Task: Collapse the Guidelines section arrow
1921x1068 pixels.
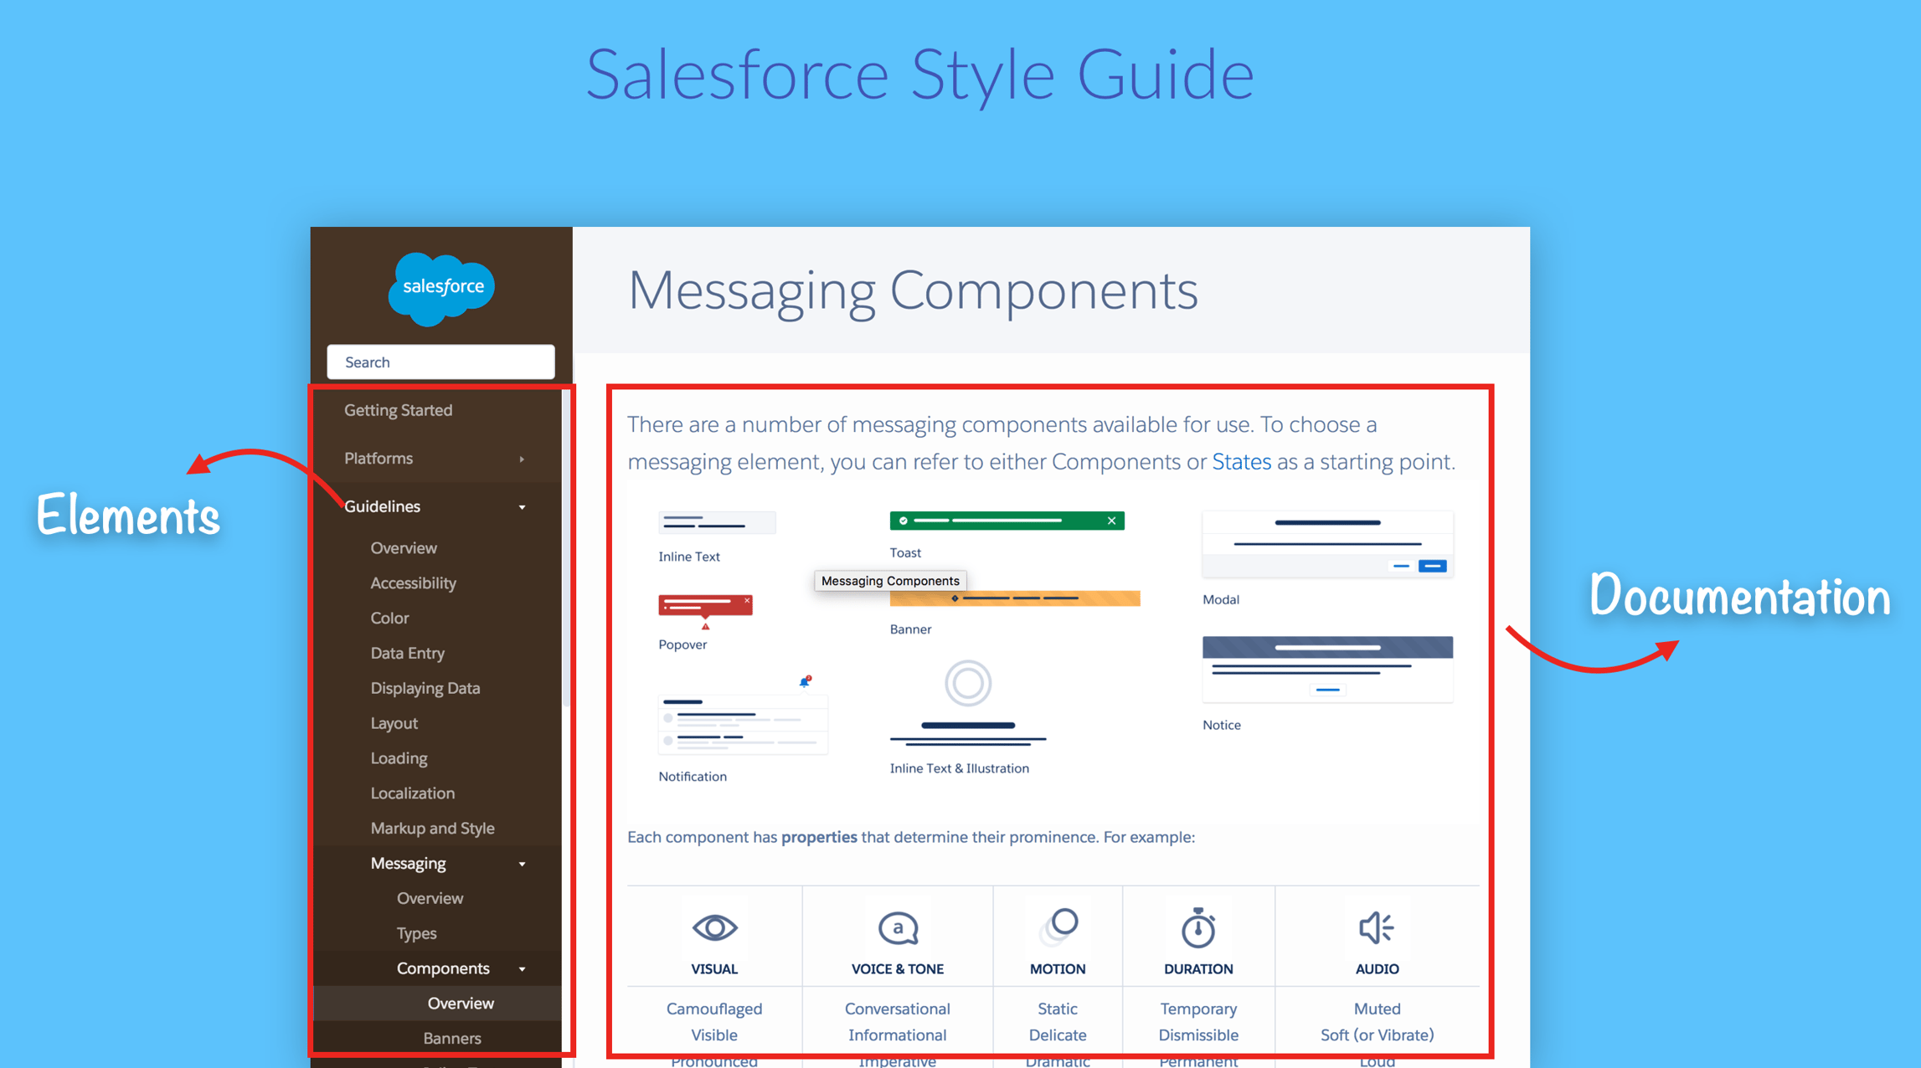Action: click(x=522, y=507)
